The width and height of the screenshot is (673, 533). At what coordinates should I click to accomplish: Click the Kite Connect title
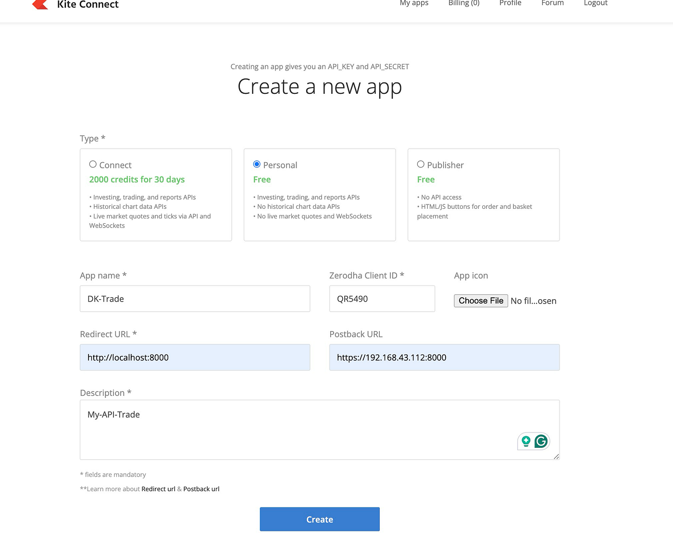point(87,4)
